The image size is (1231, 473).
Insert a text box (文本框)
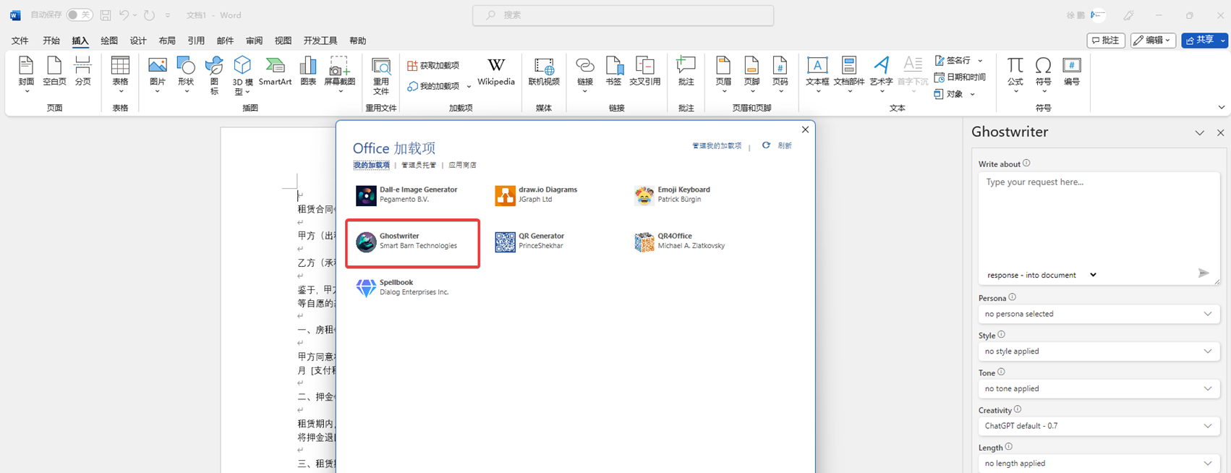click(x=817, y=74)
